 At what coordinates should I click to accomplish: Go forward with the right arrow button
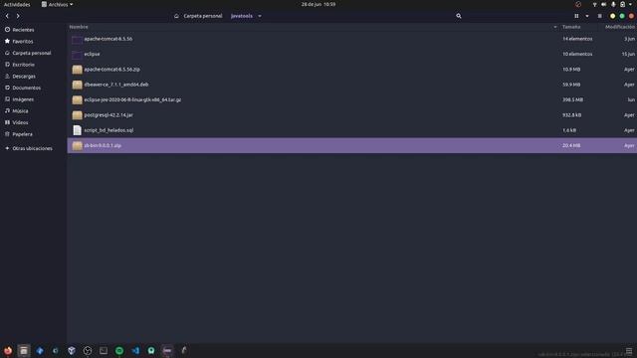[x=18, y=16]
